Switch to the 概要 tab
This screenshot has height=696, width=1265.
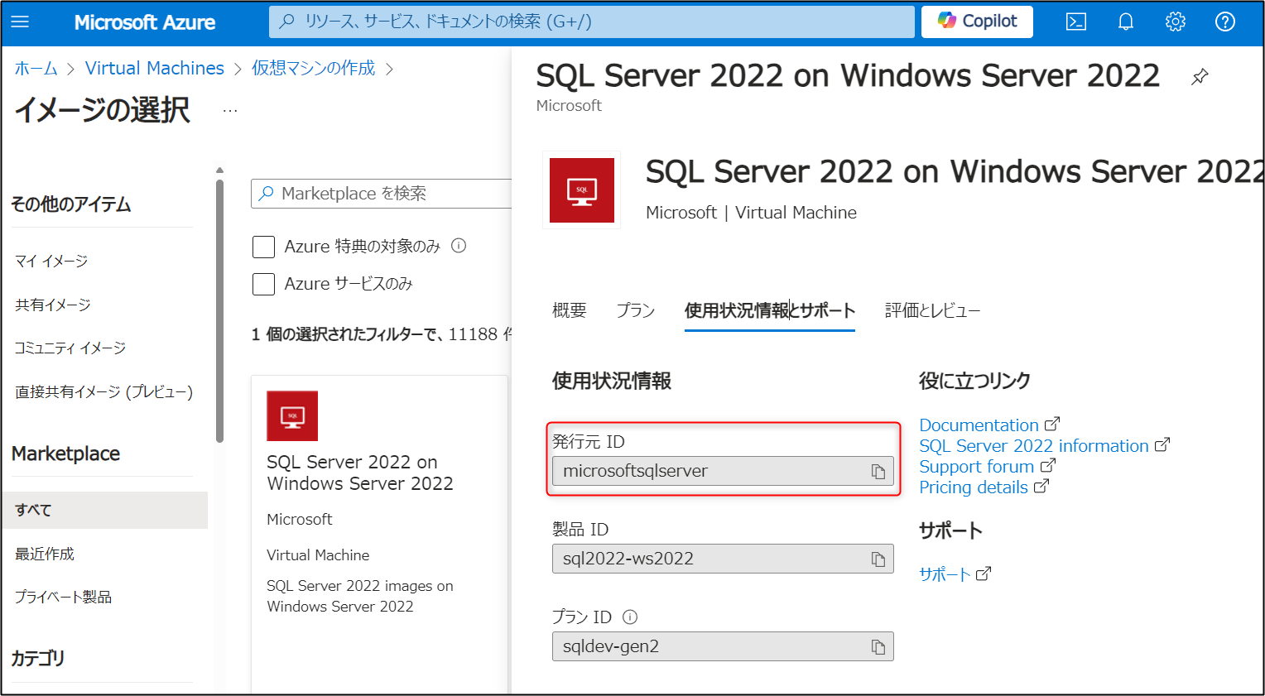[x=570, y=310]
